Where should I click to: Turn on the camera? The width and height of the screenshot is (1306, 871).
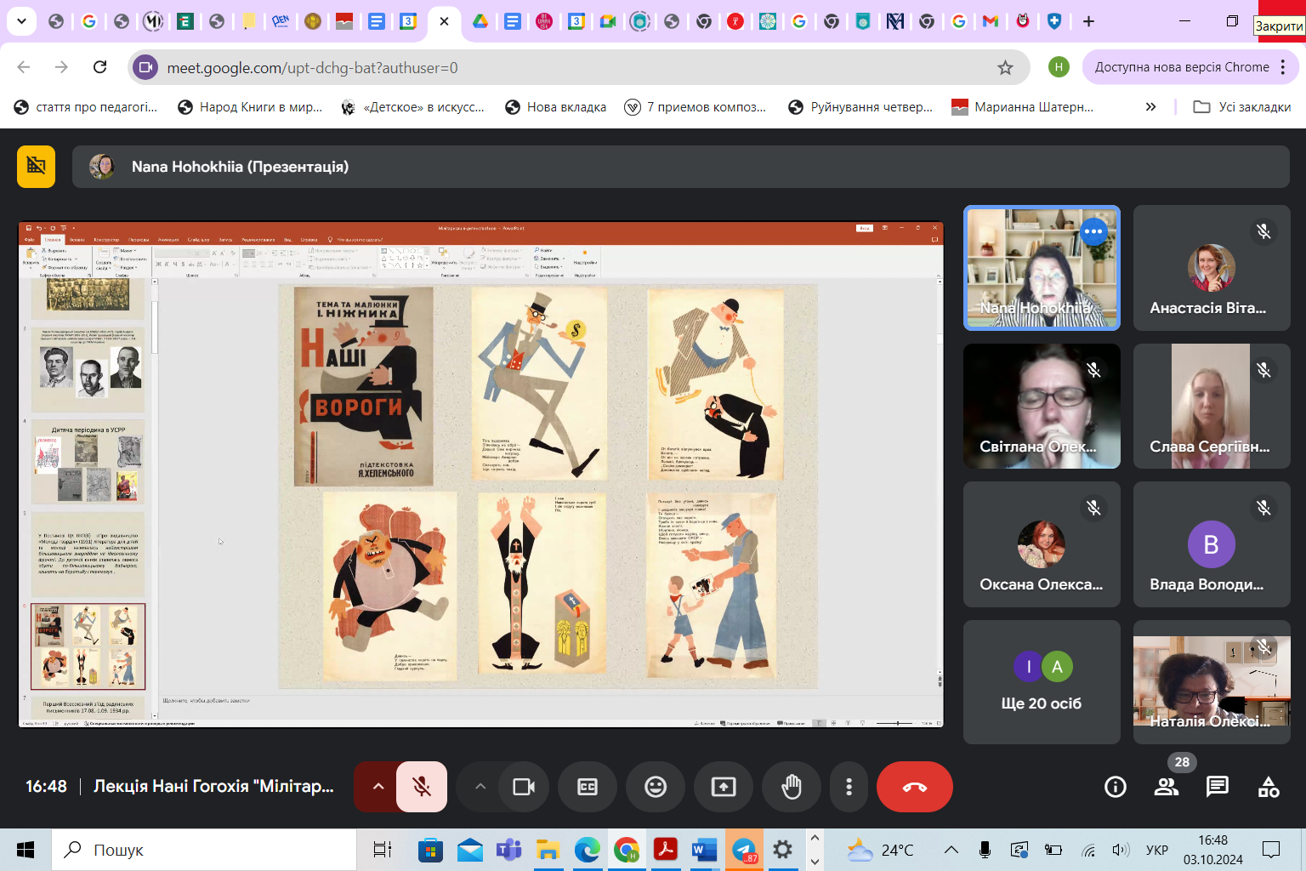pos(524,787)
